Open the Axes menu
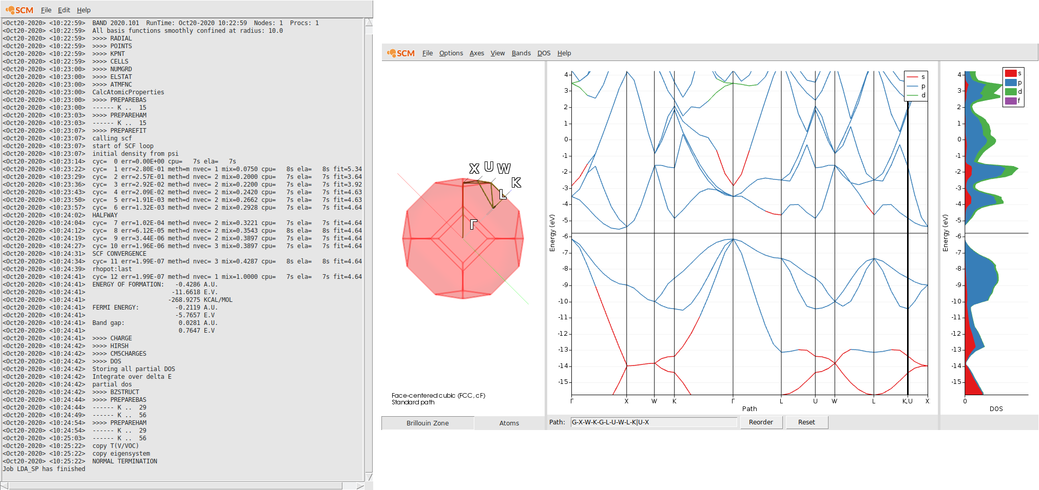1039x490 pixels. coord(476,53)
